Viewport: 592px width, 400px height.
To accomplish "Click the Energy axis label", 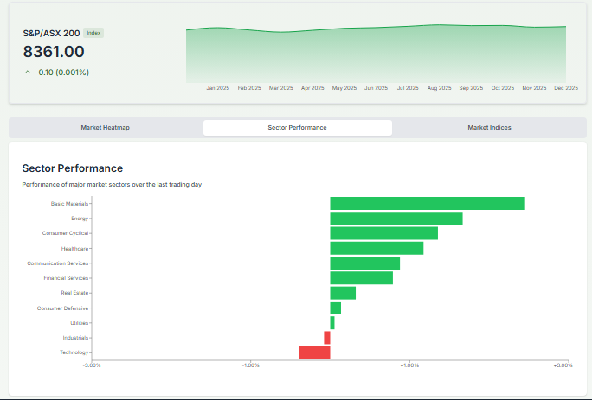I will [x=80, y=219].
